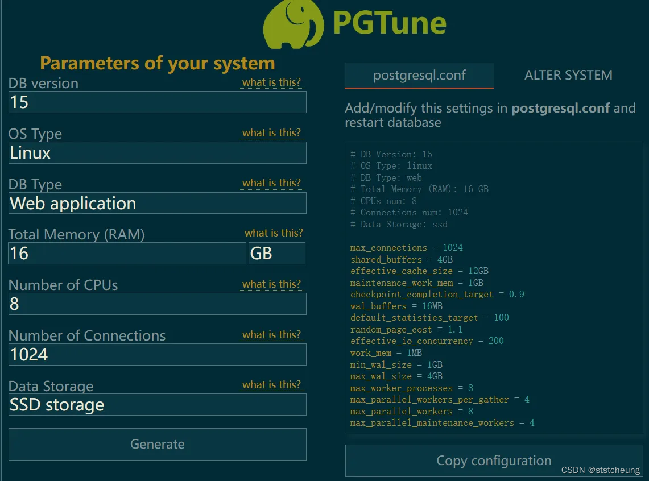Click the '# DB Version: 15' comment line
This screenshot has width=649, height=481.
pyautogui.click(x=391, y=154)
